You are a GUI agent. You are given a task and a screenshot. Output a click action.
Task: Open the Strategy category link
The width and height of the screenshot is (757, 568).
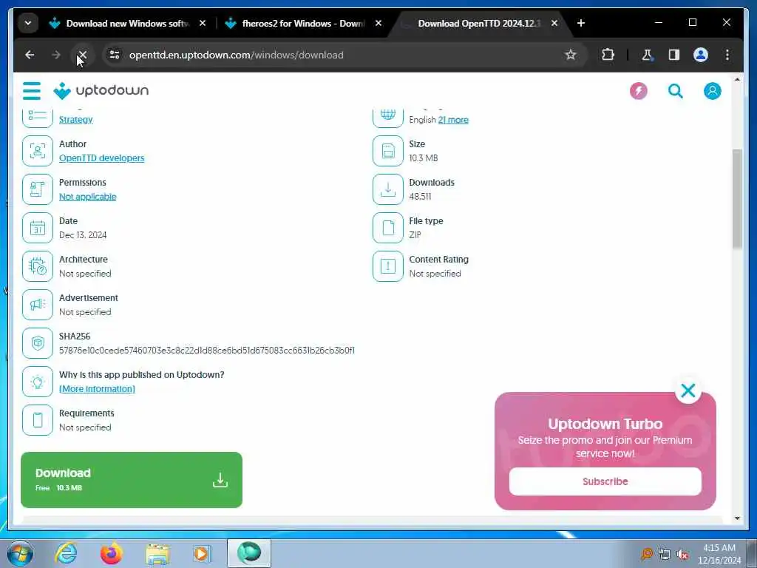click(76, 119)
